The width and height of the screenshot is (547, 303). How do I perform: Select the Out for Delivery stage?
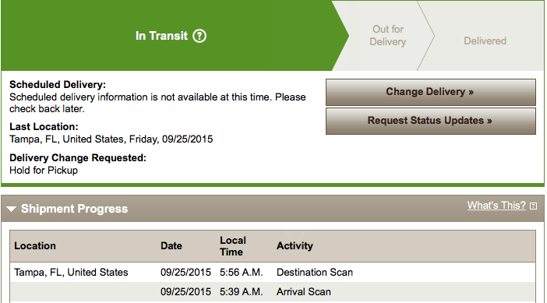(387, 36)
